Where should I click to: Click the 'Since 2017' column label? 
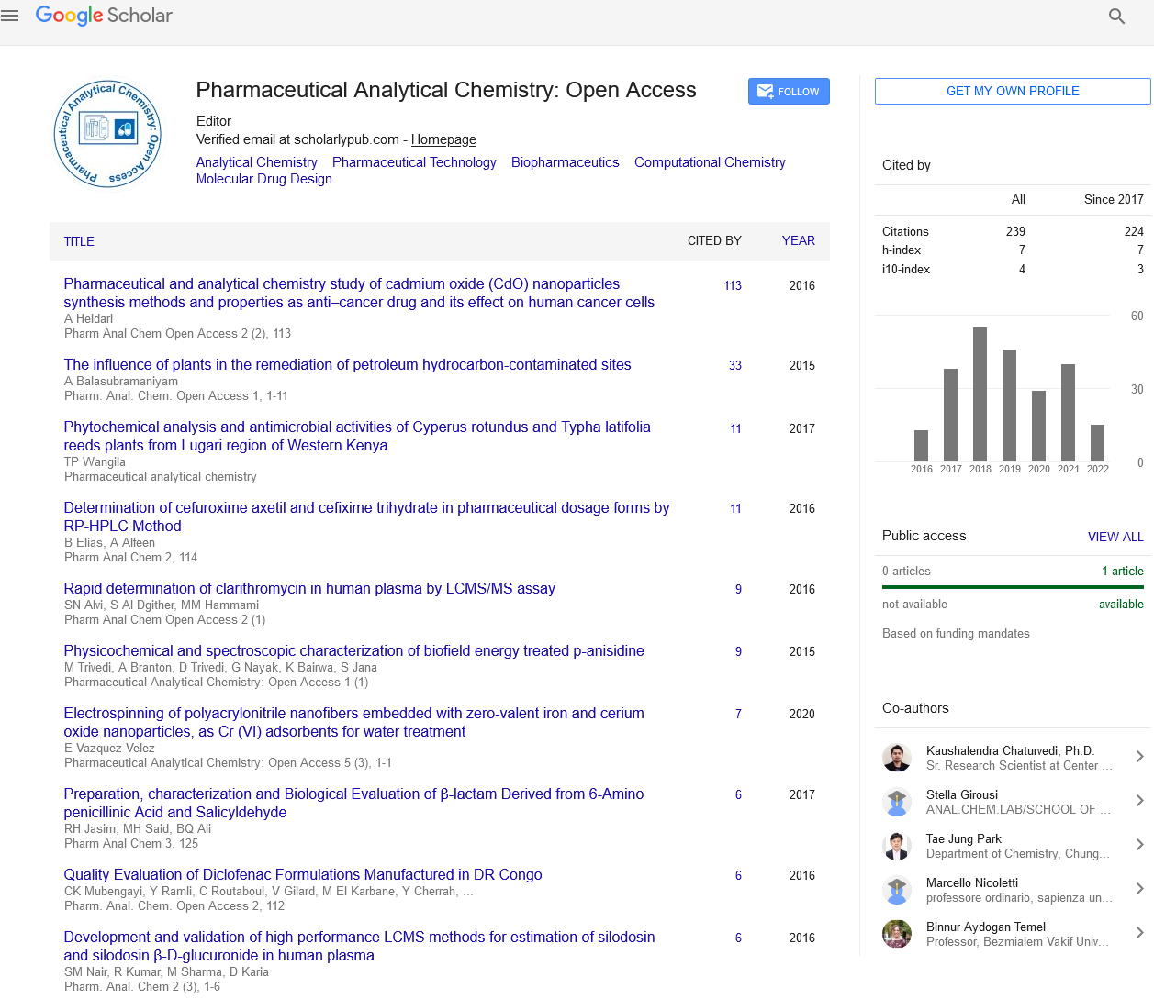[x=1114, y=199]
